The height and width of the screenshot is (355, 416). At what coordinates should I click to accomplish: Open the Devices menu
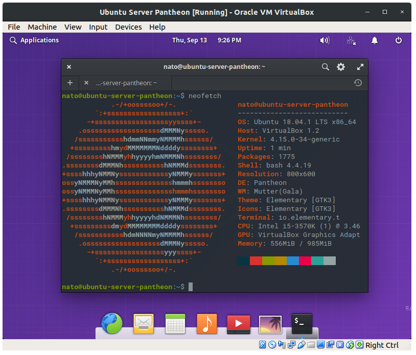[128, 27]
